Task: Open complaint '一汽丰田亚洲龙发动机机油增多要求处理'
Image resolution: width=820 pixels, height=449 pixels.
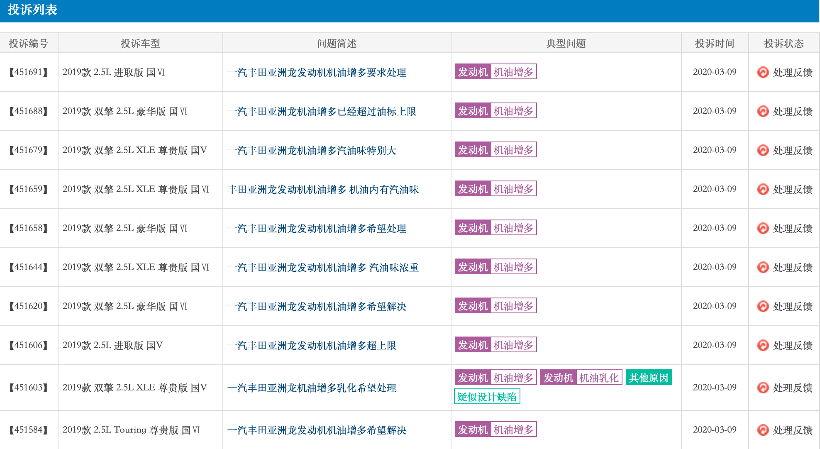Action: point(317,73)
